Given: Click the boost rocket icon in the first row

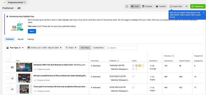Looking at the screenshot, I should point(133,69).
